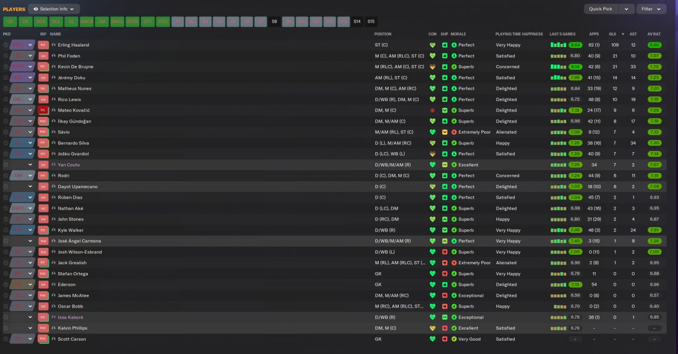
Task: Click the Hol status icon beside İlkay Gündoğan
Action: click(x=43, y=121)
